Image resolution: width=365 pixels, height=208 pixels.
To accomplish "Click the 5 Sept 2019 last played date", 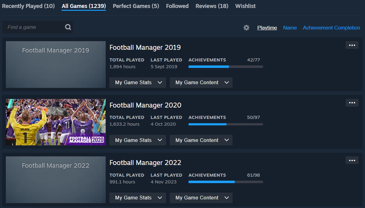I will (x=164, y=67).
